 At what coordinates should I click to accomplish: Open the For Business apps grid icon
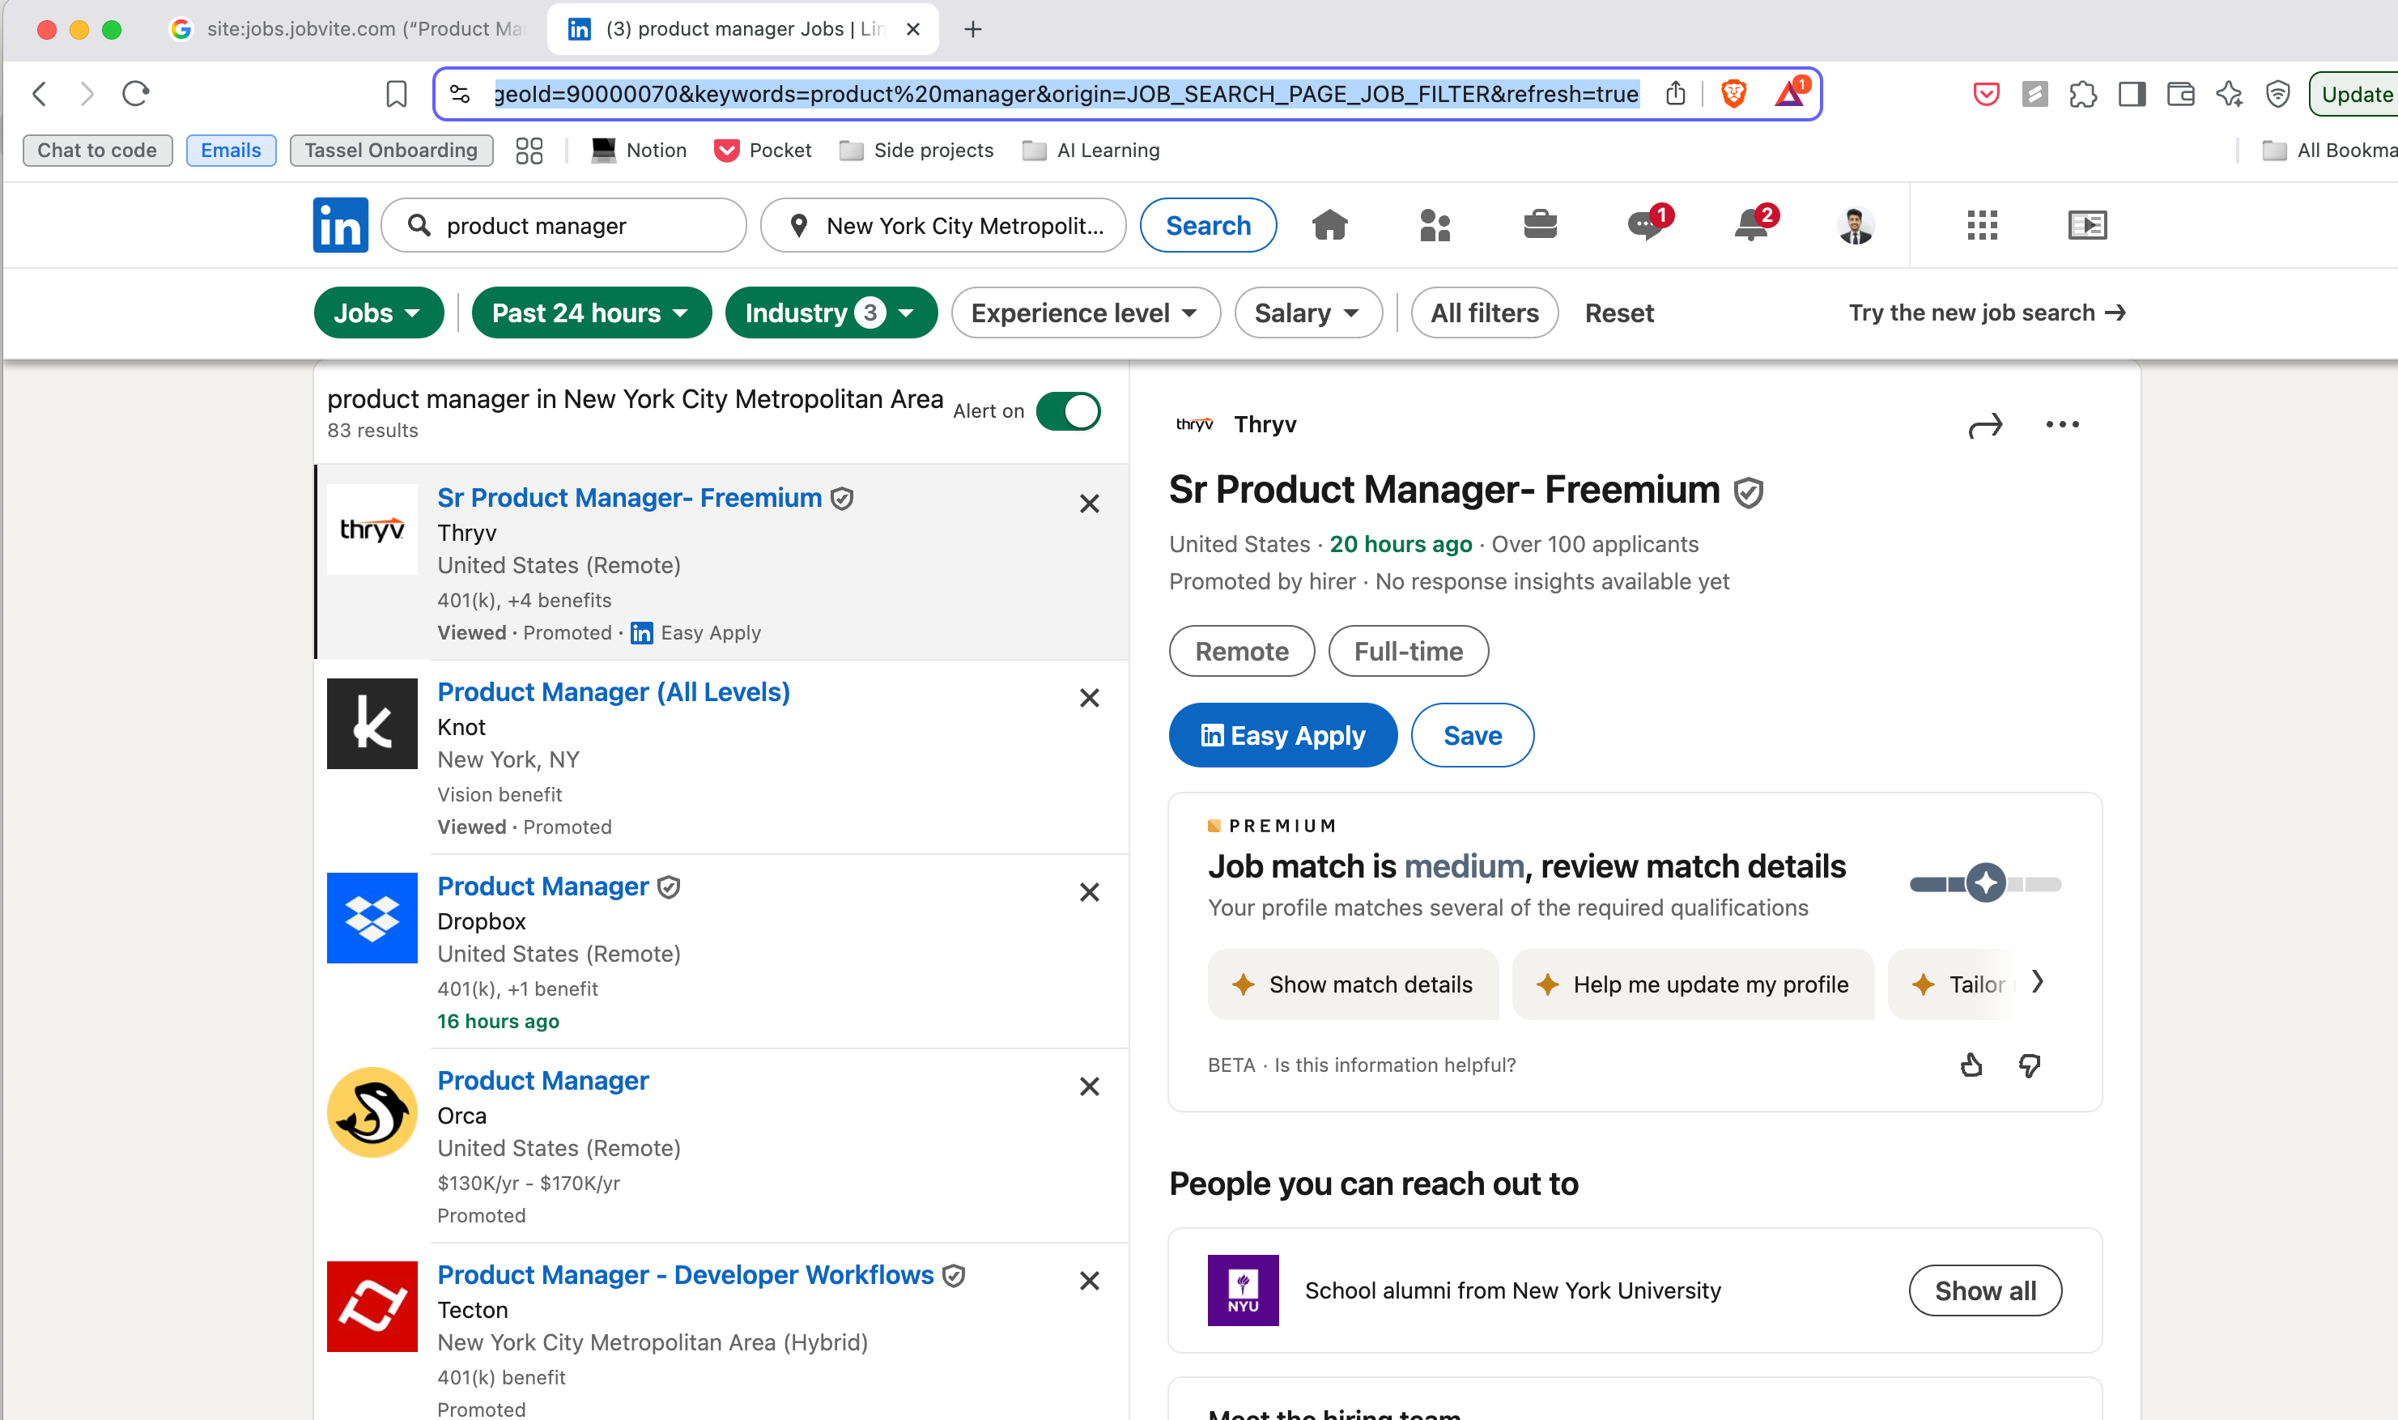(x=1982, y=225)
